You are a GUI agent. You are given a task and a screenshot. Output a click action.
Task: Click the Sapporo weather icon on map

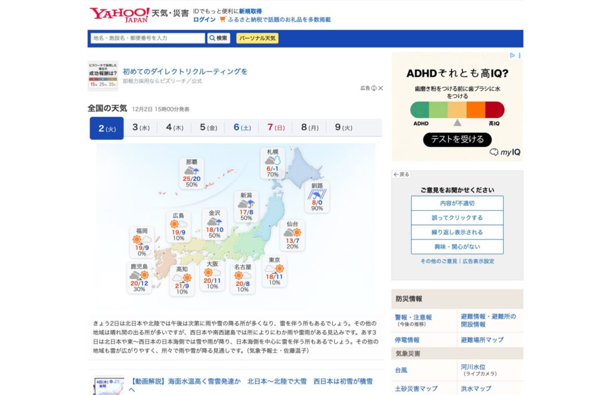click(273, 160)
